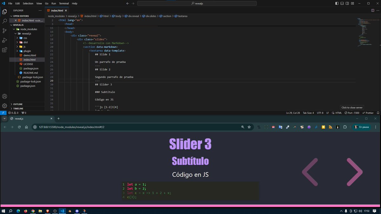Bookmark the page with the star icon

click(x=249, y=127)
